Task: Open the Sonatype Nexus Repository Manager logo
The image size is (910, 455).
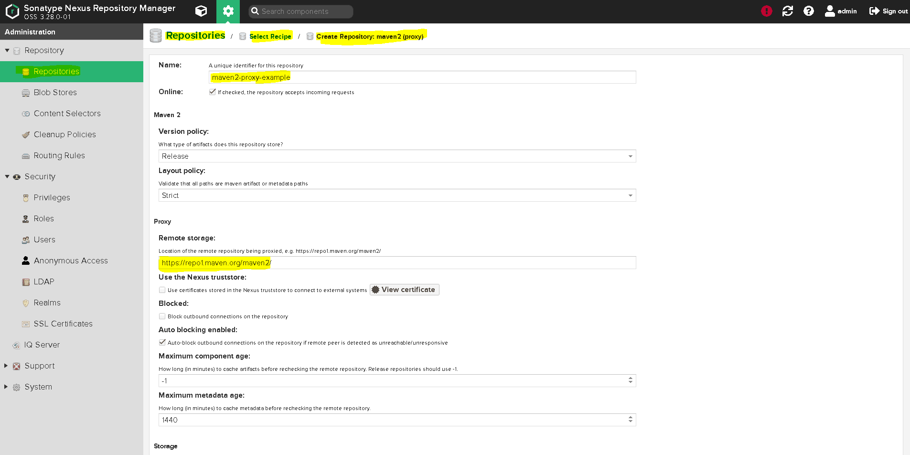Action: point(12,11)
